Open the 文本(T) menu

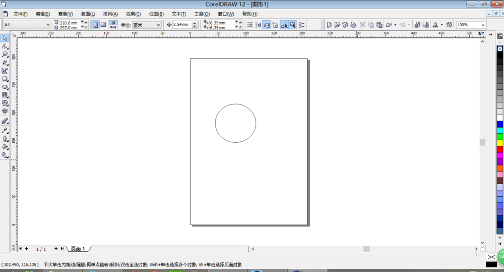tap(179, 14)
